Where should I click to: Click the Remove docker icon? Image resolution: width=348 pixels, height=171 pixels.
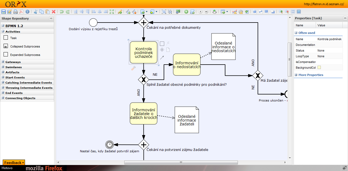[134, 12]
